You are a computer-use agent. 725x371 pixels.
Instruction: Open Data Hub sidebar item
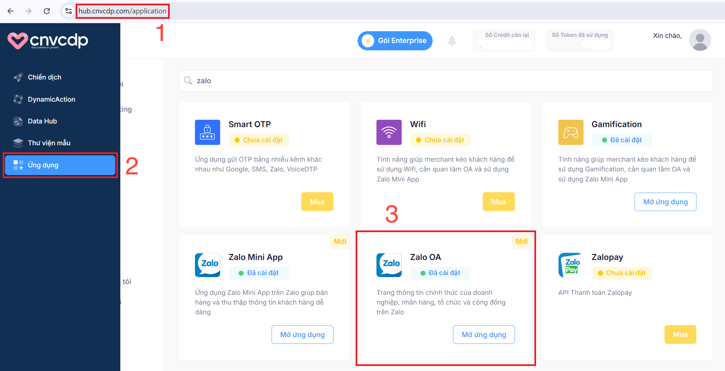coord(42,121)
